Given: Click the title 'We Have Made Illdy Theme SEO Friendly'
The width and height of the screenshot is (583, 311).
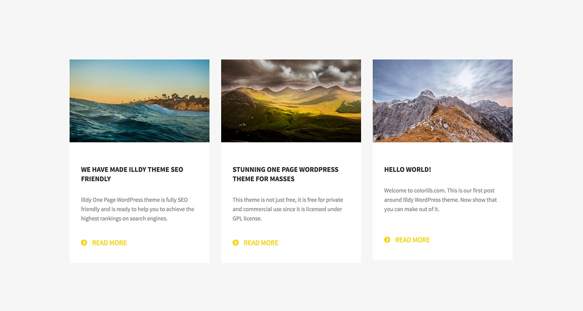Looking at the screenshot, I should click(x=132, y=174).
